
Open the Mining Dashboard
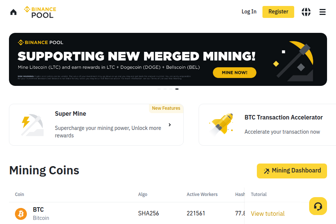coord(292,171)
